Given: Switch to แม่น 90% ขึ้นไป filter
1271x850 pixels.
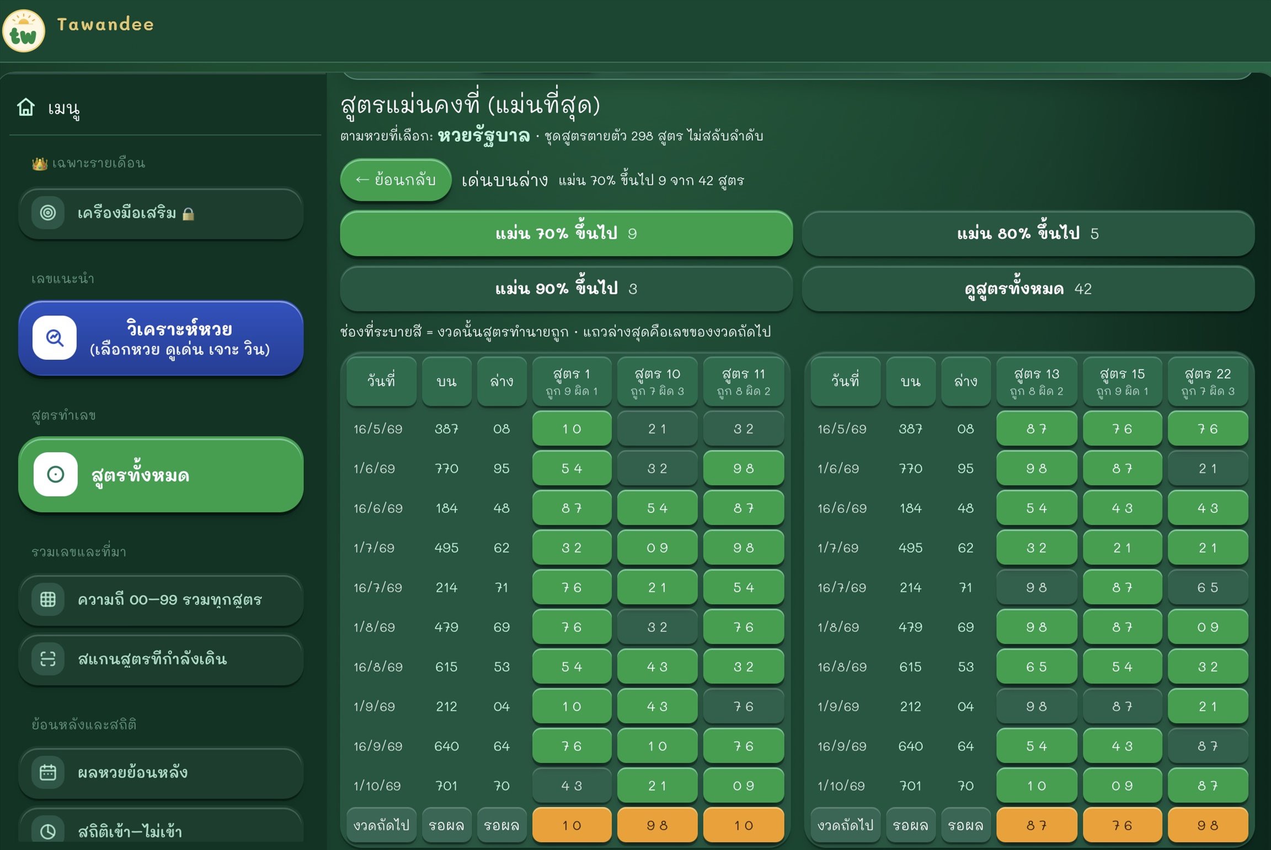Looking at the screenshot, I should 566,288.
